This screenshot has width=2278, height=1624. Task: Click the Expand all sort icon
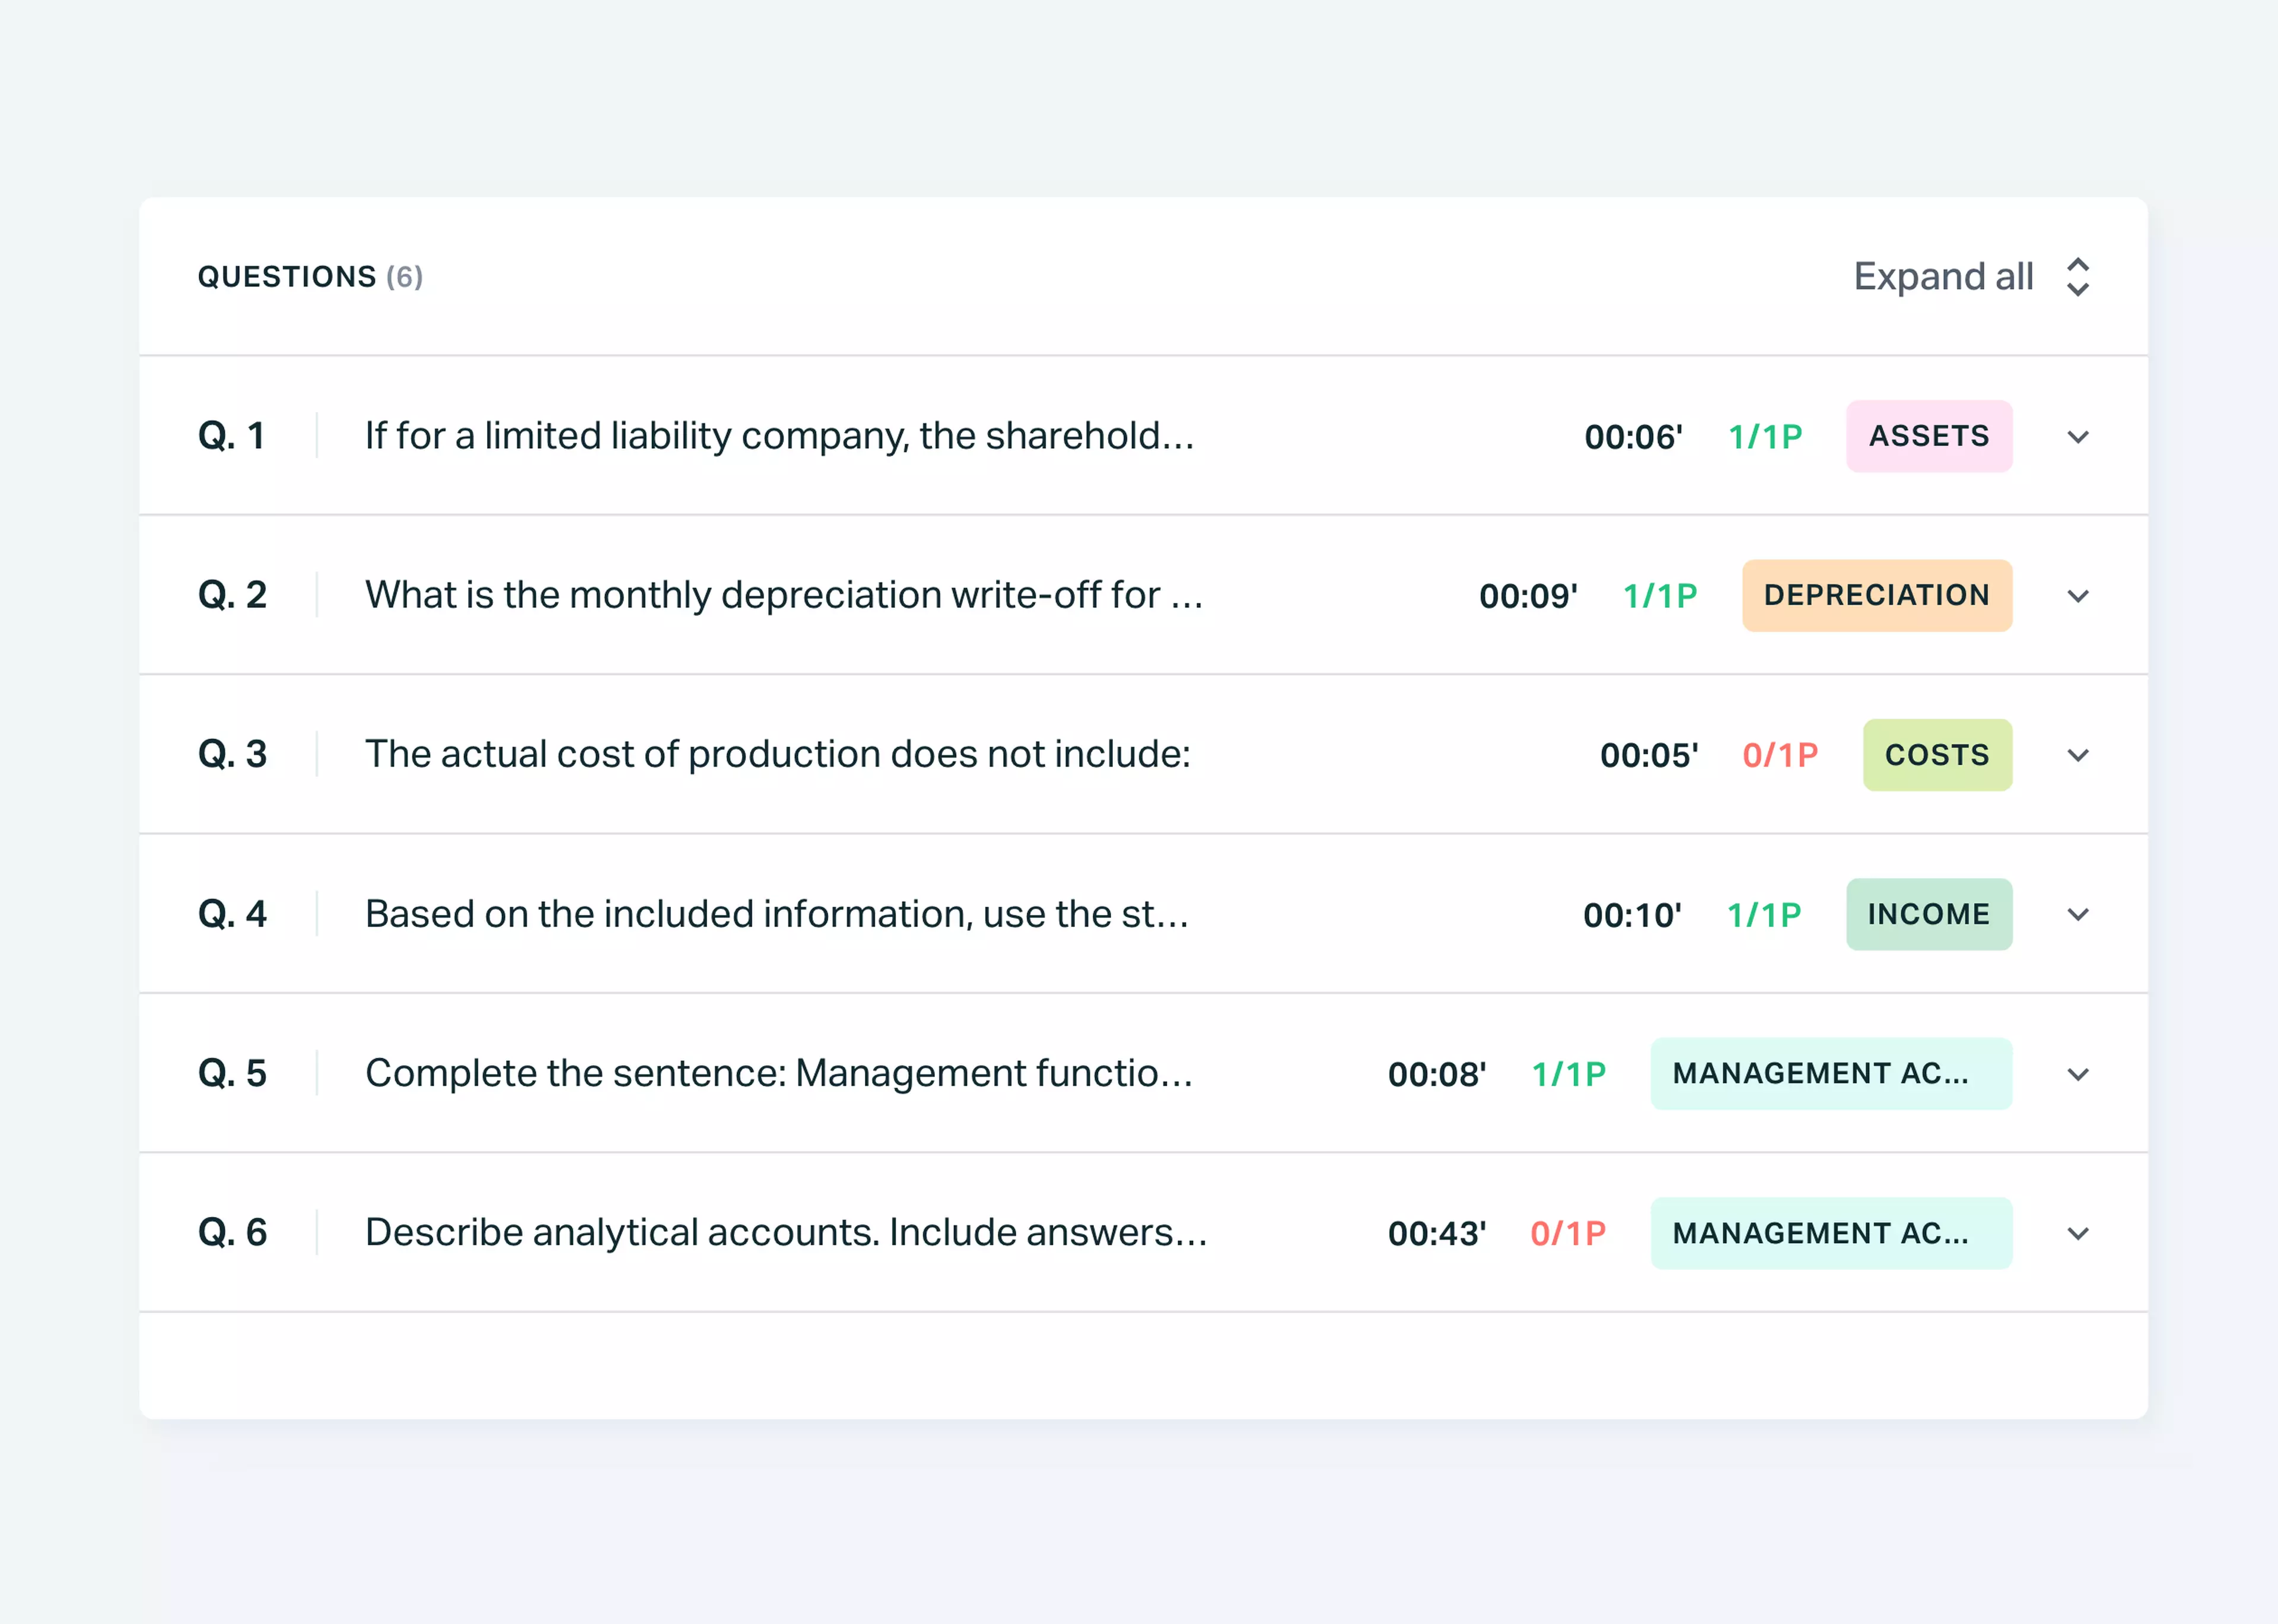[x=2078, y=276]
